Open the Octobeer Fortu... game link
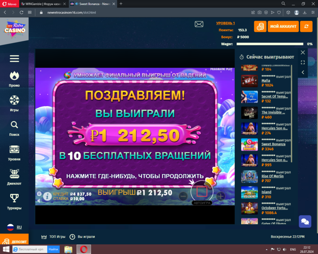 point(275,208)
